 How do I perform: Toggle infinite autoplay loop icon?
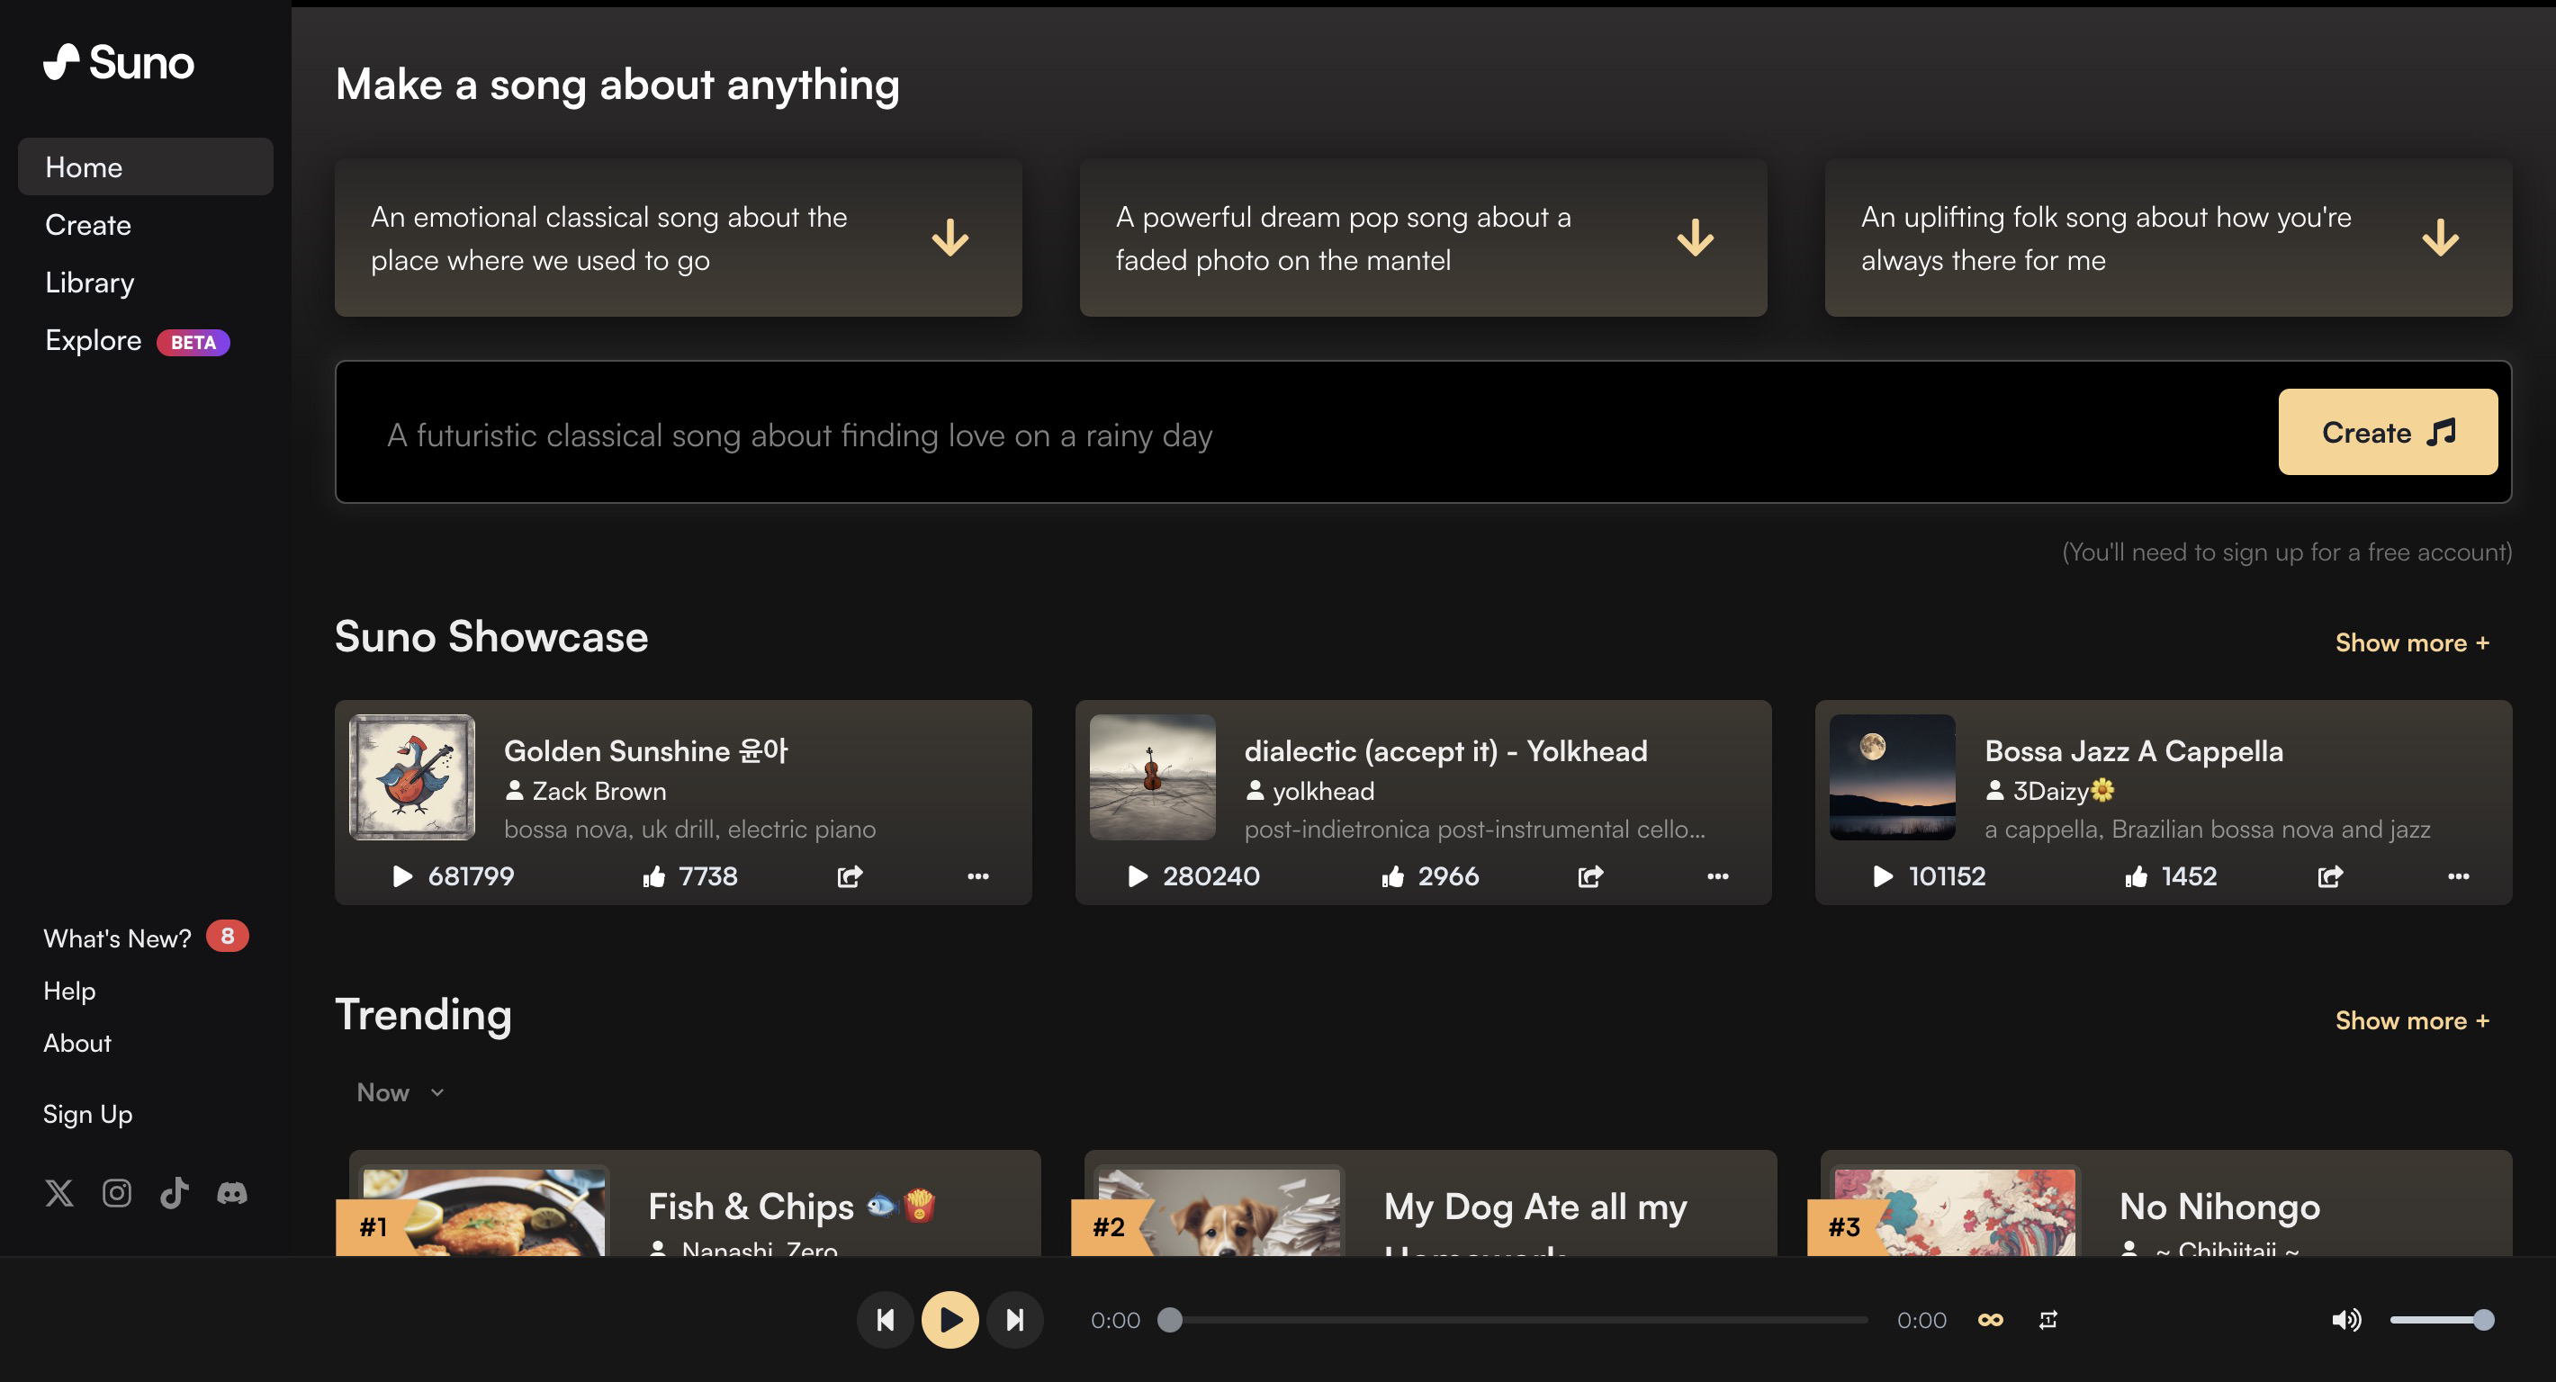tap(1991, 1320)
